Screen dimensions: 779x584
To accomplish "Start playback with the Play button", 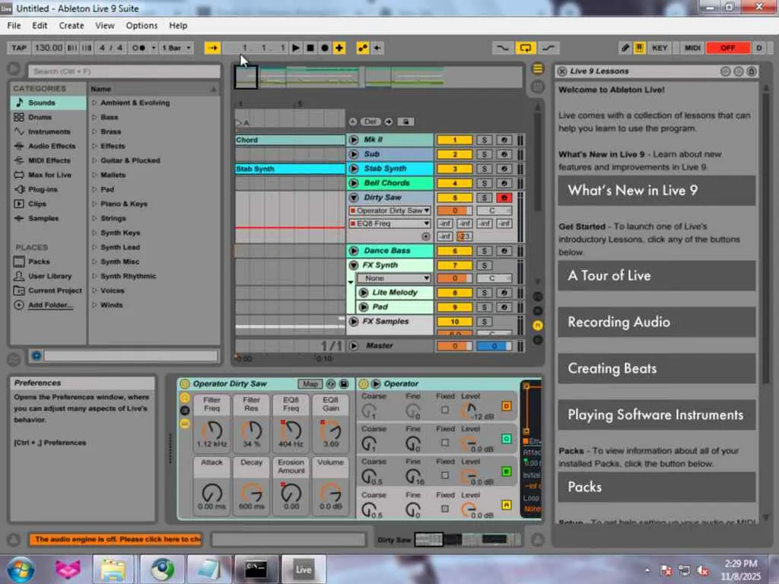I will [x=296, y=48].
